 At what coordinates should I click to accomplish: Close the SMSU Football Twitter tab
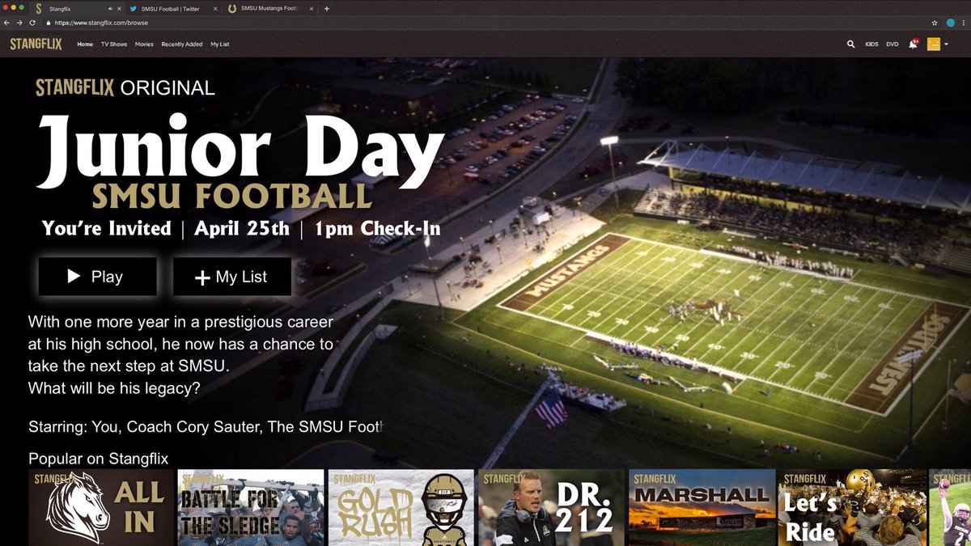tap(217, 9)
